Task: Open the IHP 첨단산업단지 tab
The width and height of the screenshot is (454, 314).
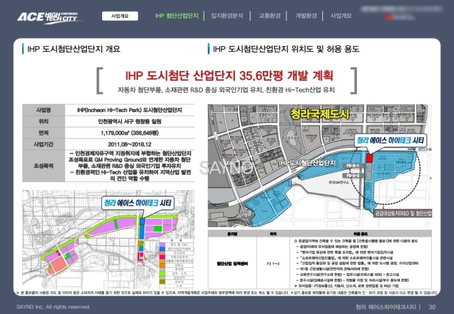Action: 177,16
